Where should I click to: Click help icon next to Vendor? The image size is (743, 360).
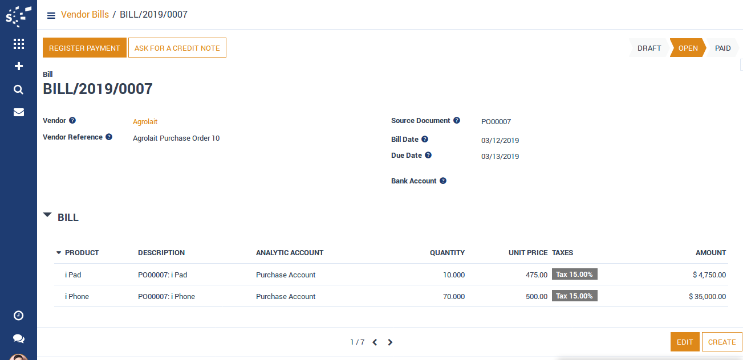coord(72,121)
